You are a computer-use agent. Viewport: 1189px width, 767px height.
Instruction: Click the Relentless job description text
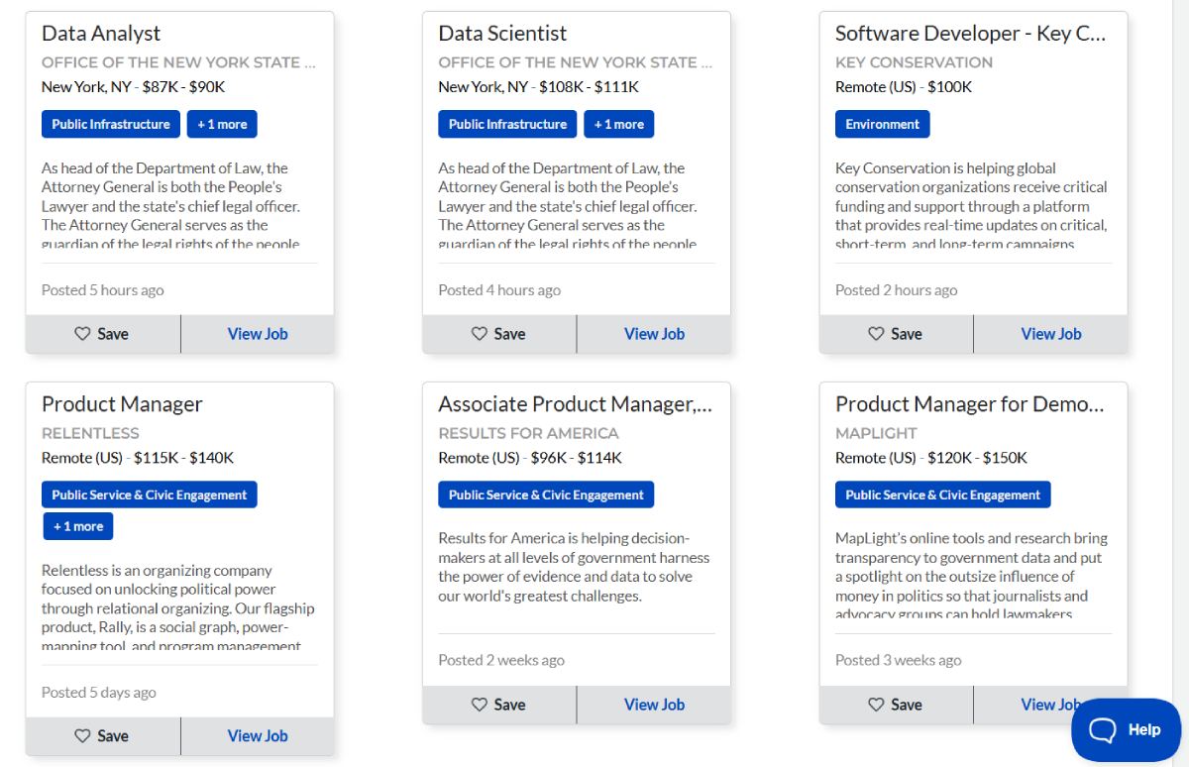point(179,608)
